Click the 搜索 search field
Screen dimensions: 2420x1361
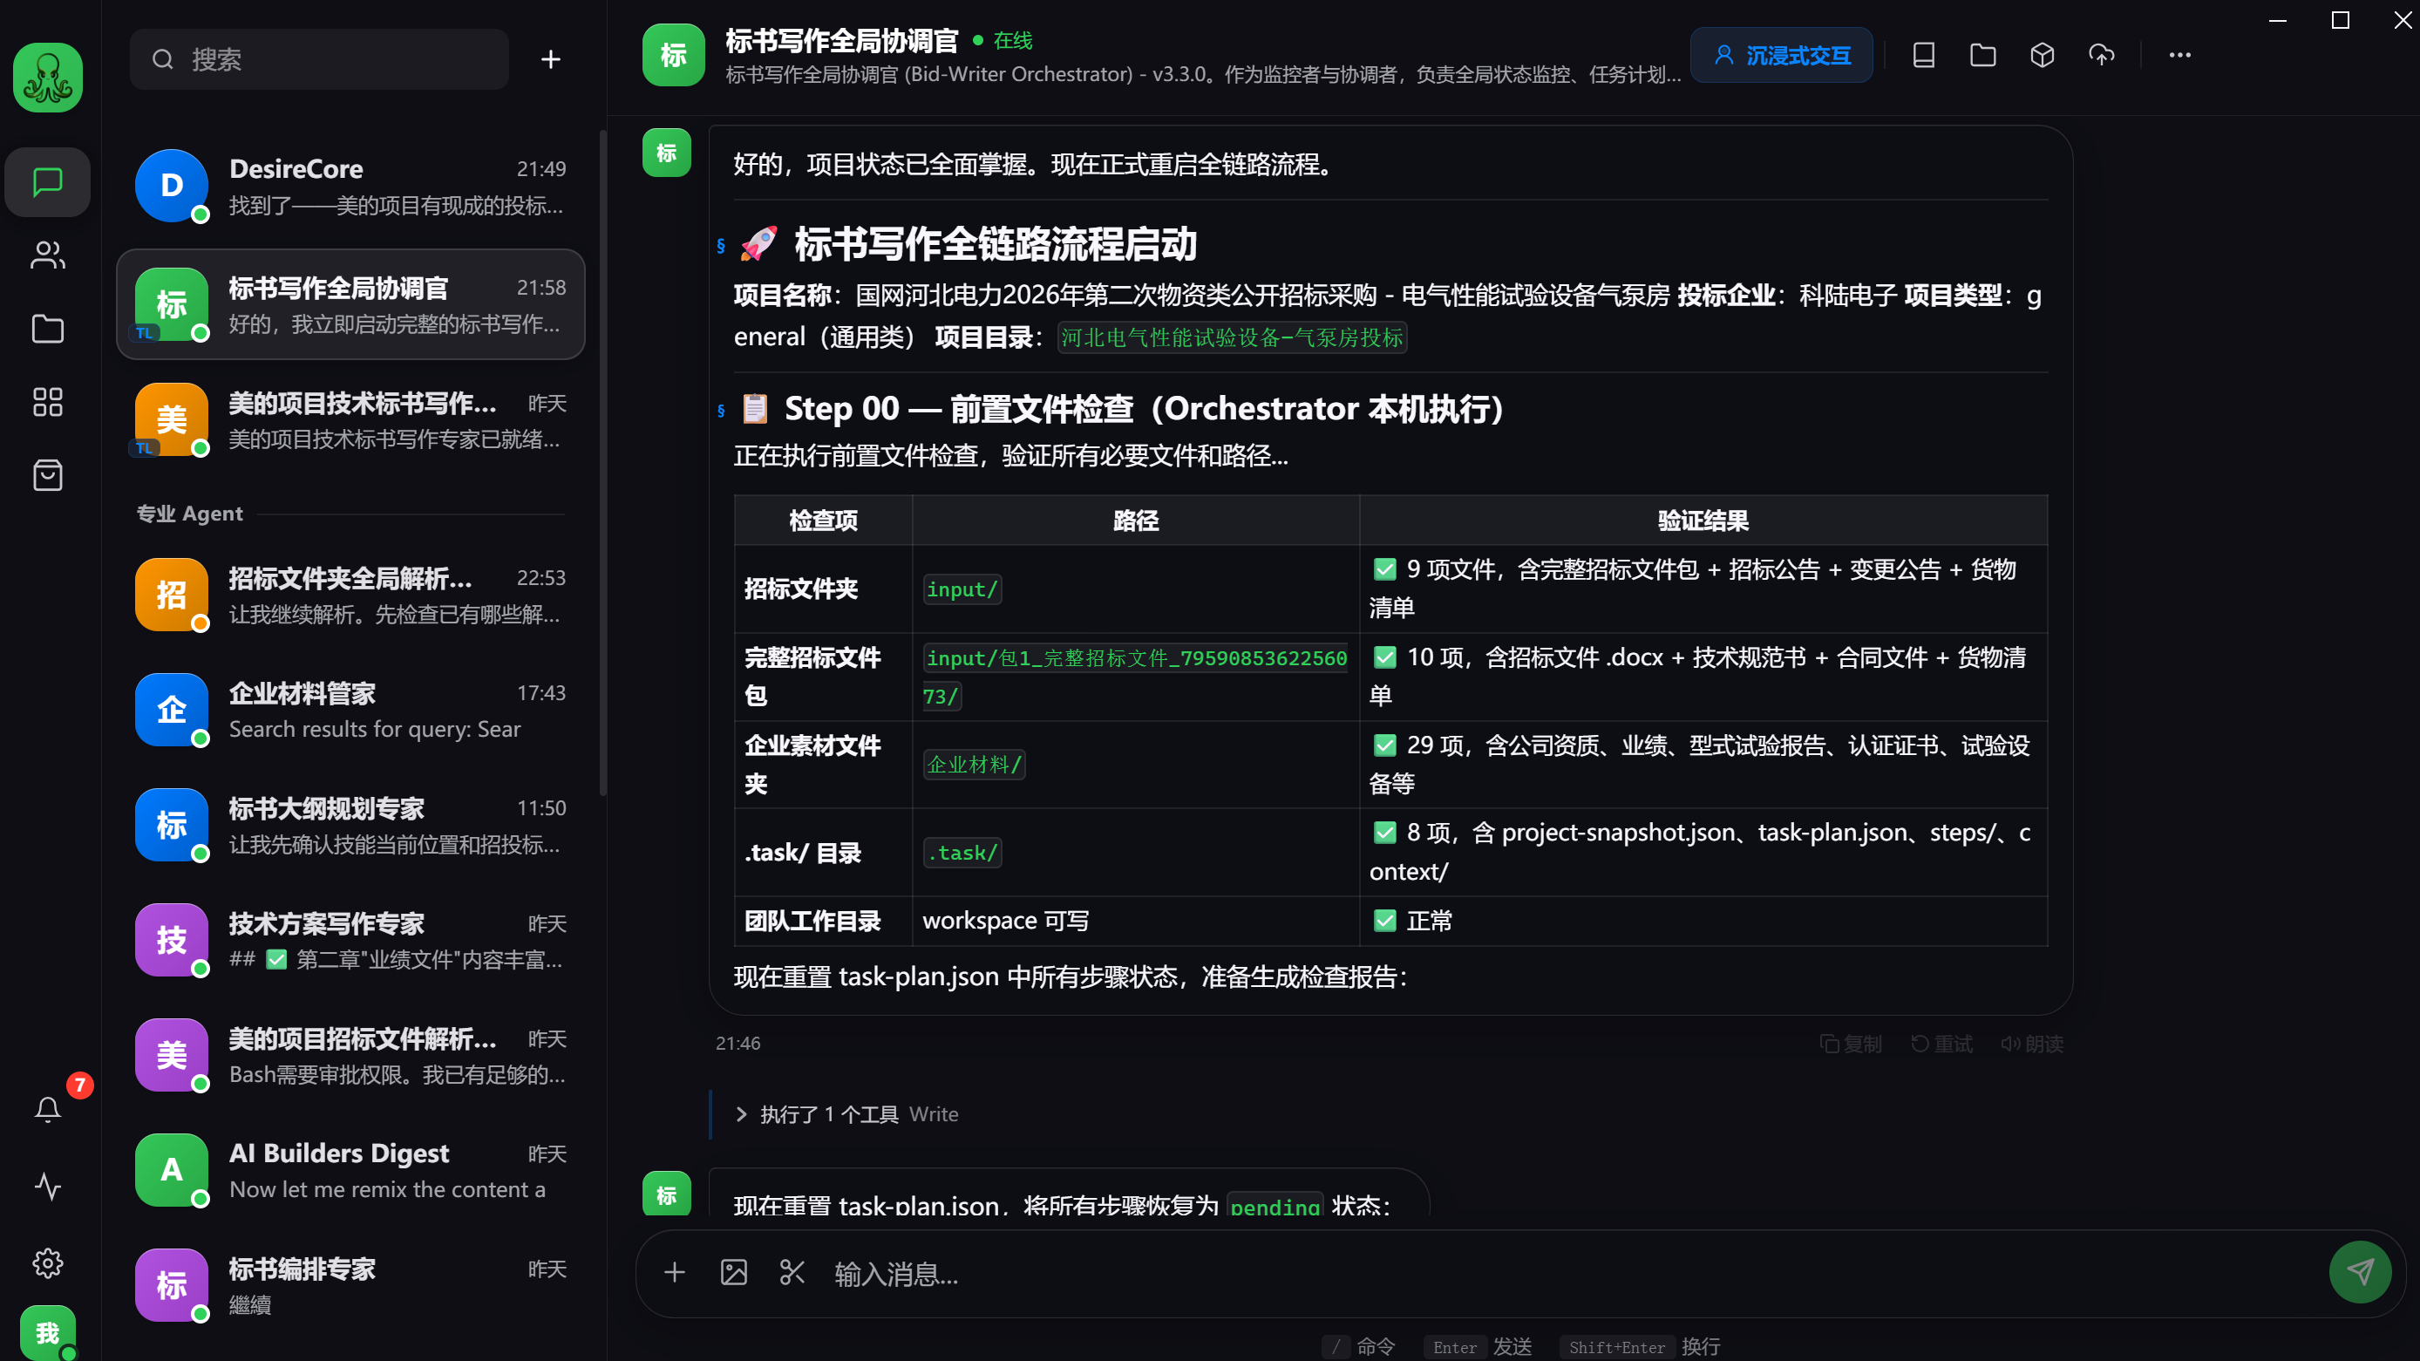(x=318, y=58)
